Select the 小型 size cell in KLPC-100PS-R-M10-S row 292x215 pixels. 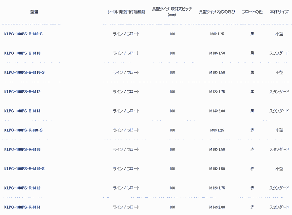pyautogui.click(x=279, y=168)
